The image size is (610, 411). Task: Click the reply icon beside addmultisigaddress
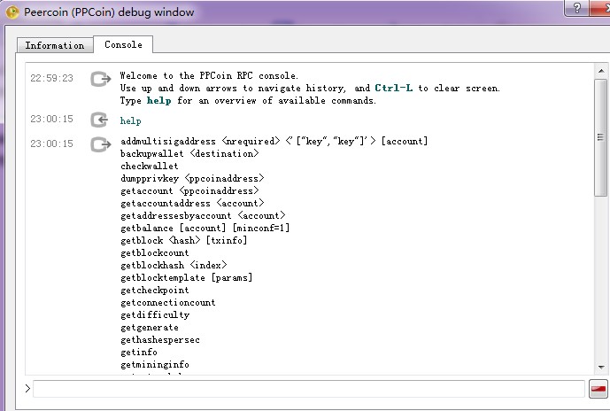pos(100,144)
